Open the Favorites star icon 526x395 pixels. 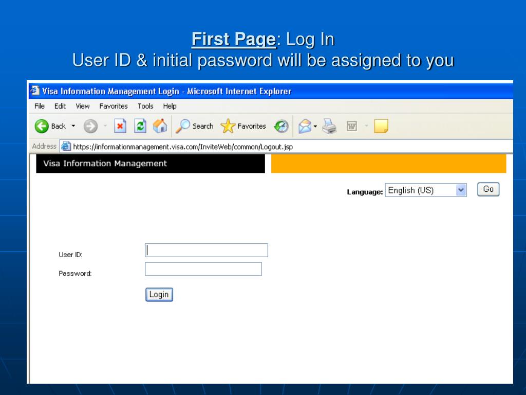(x=228, y=127)
